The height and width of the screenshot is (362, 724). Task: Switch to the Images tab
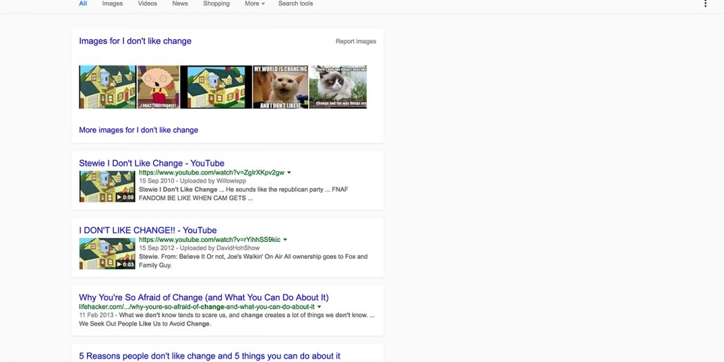tap(112, 3)
